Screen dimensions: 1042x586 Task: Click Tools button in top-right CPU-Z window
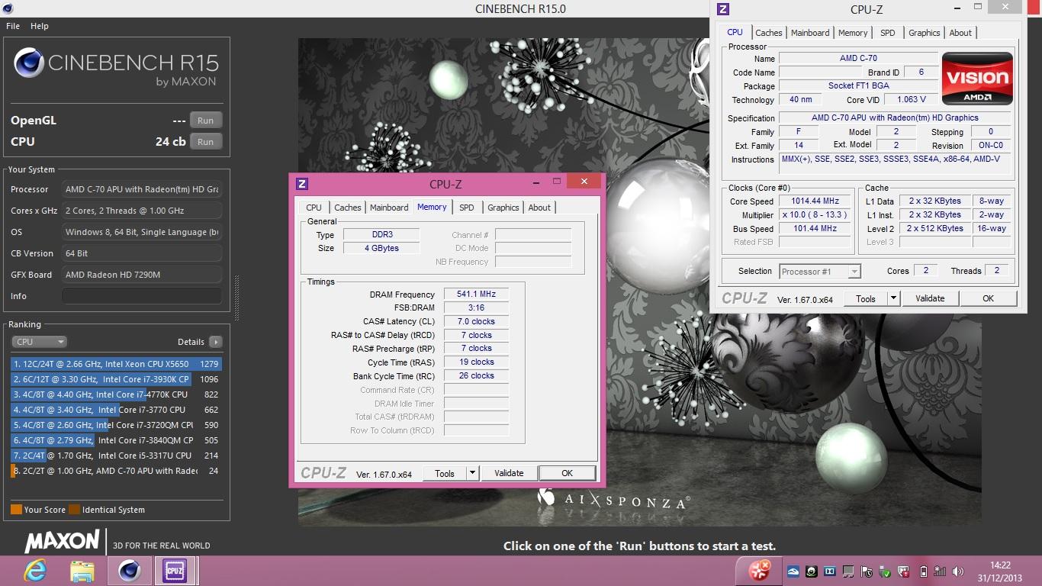(x=866, y=298)
